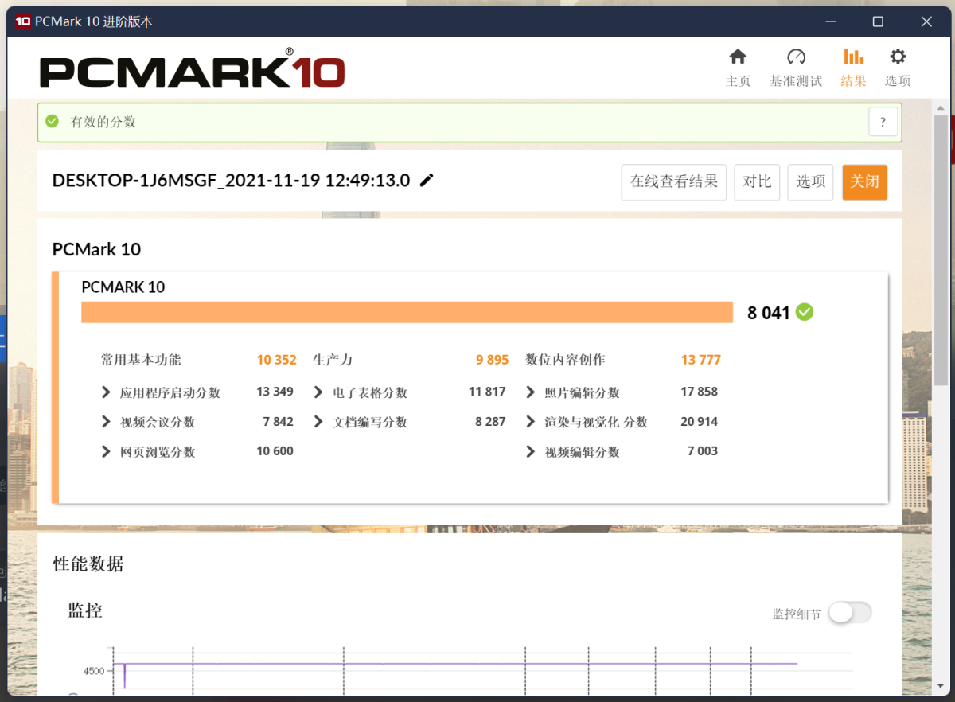Image resolution: width=955 pixels, height=702 pixels.
Task: Click the Home (主页) house icon
Action: pos(738,57)
